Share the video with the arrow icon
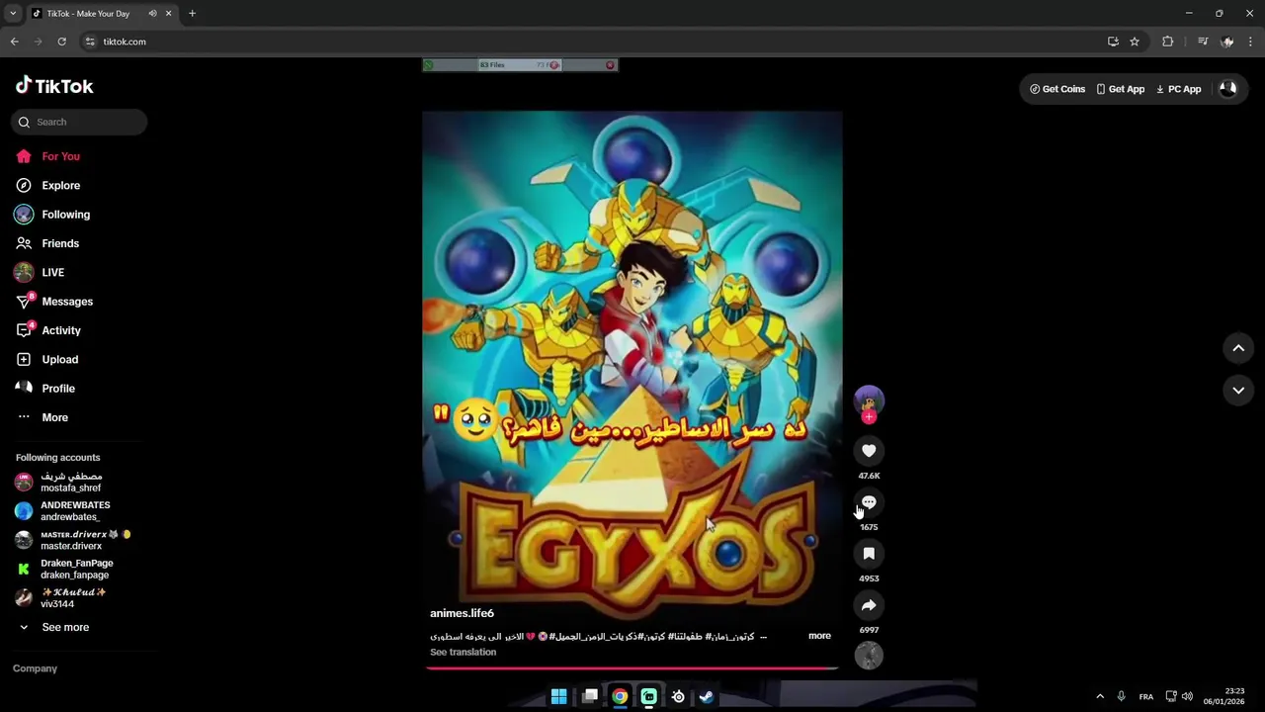Image resolution: width=1265 pixels, height=712 pixels. coord(869,605)
